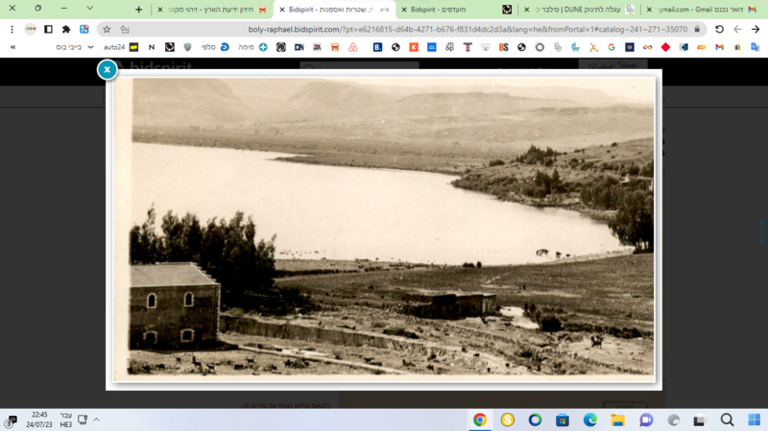Open the Chrome three-dot menu
This screenshot has height=431, width=768.
pos(12,30)
